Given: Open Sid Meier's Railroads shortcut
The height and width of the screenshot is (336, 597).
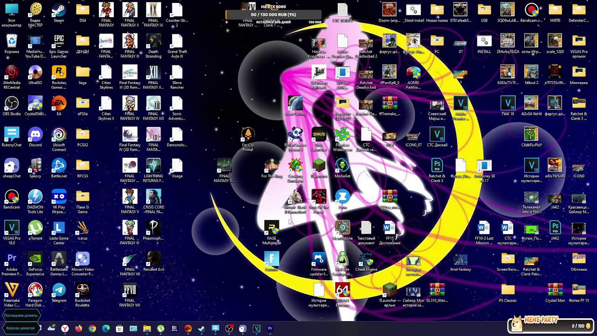Looking at the screenshot, I should point(319,77).
